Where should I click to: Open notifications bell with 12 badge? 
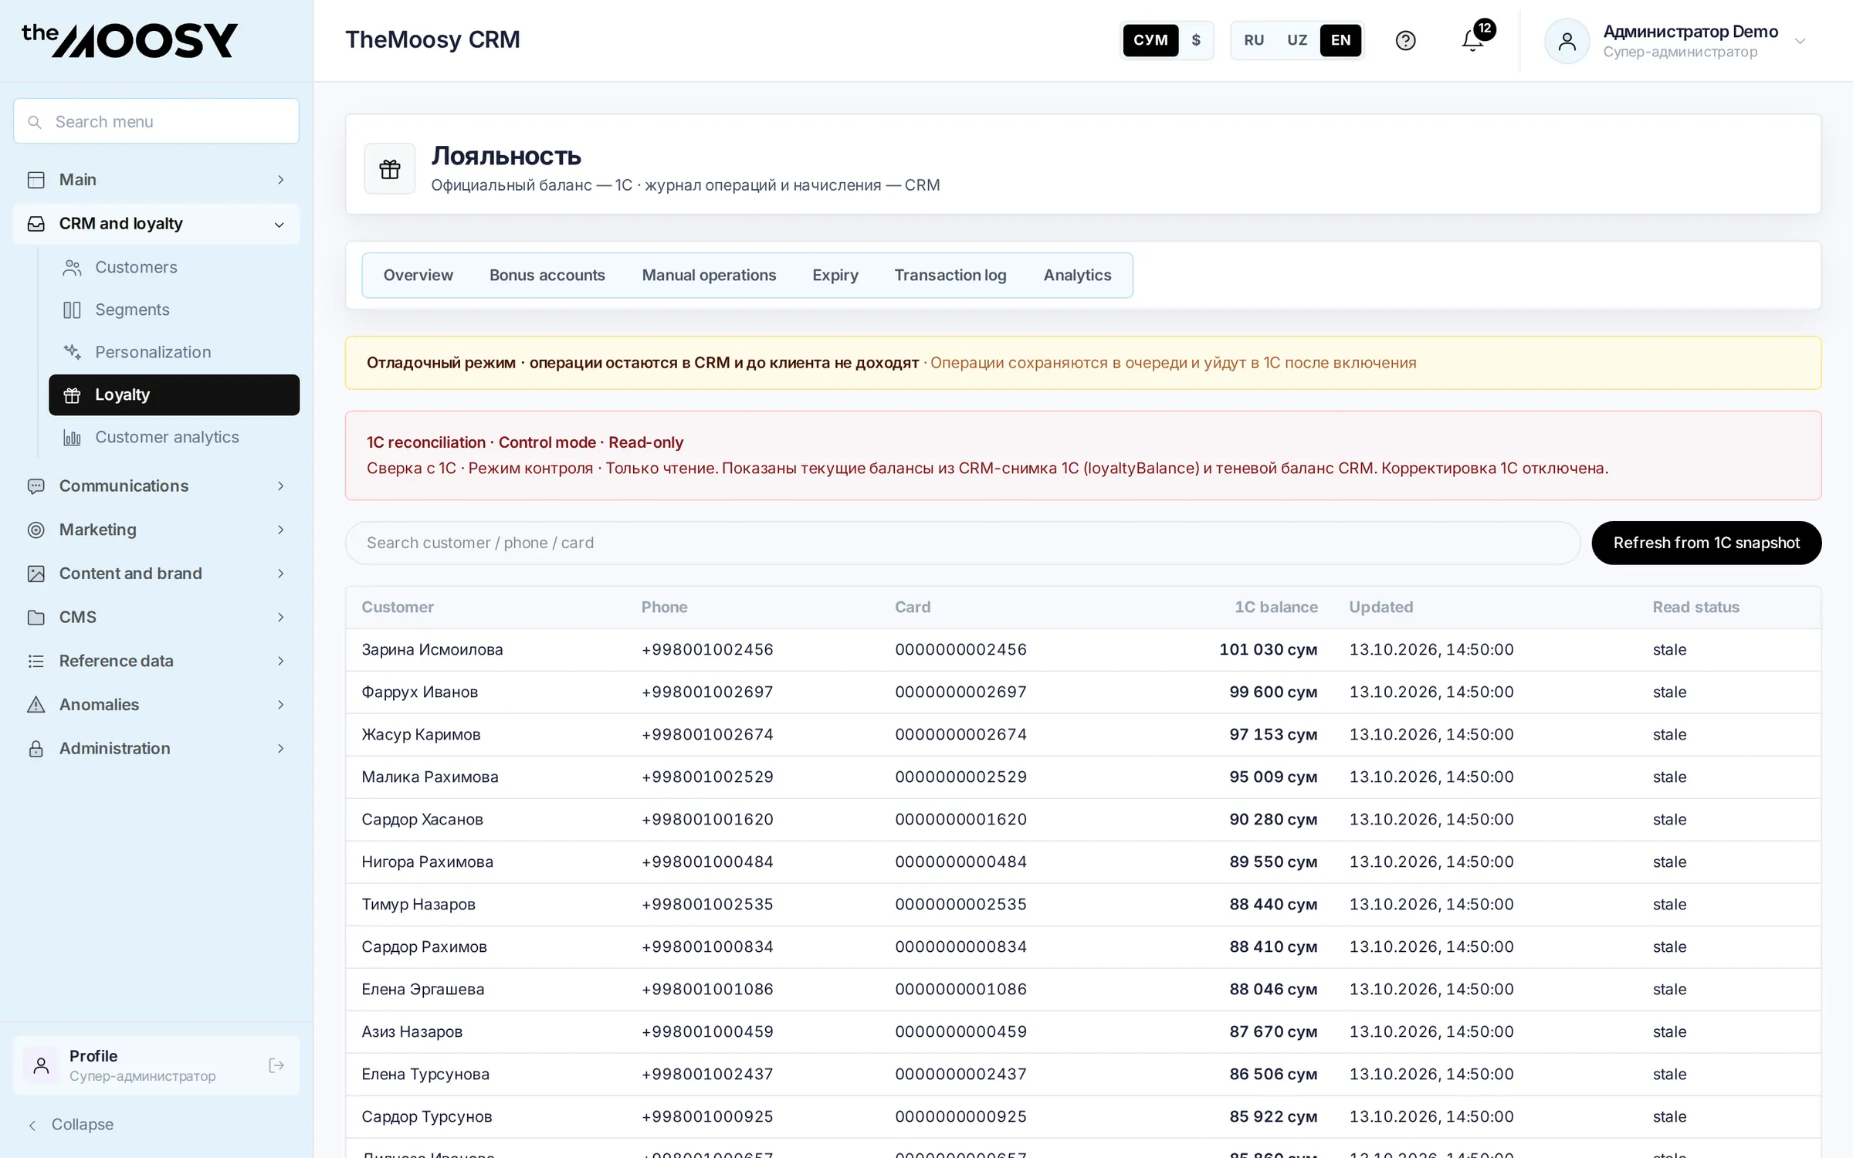(1473, 40)
